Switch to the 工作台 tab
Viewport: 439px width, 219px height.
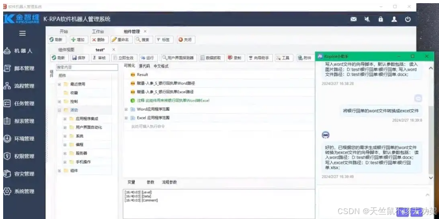[98, 32]
